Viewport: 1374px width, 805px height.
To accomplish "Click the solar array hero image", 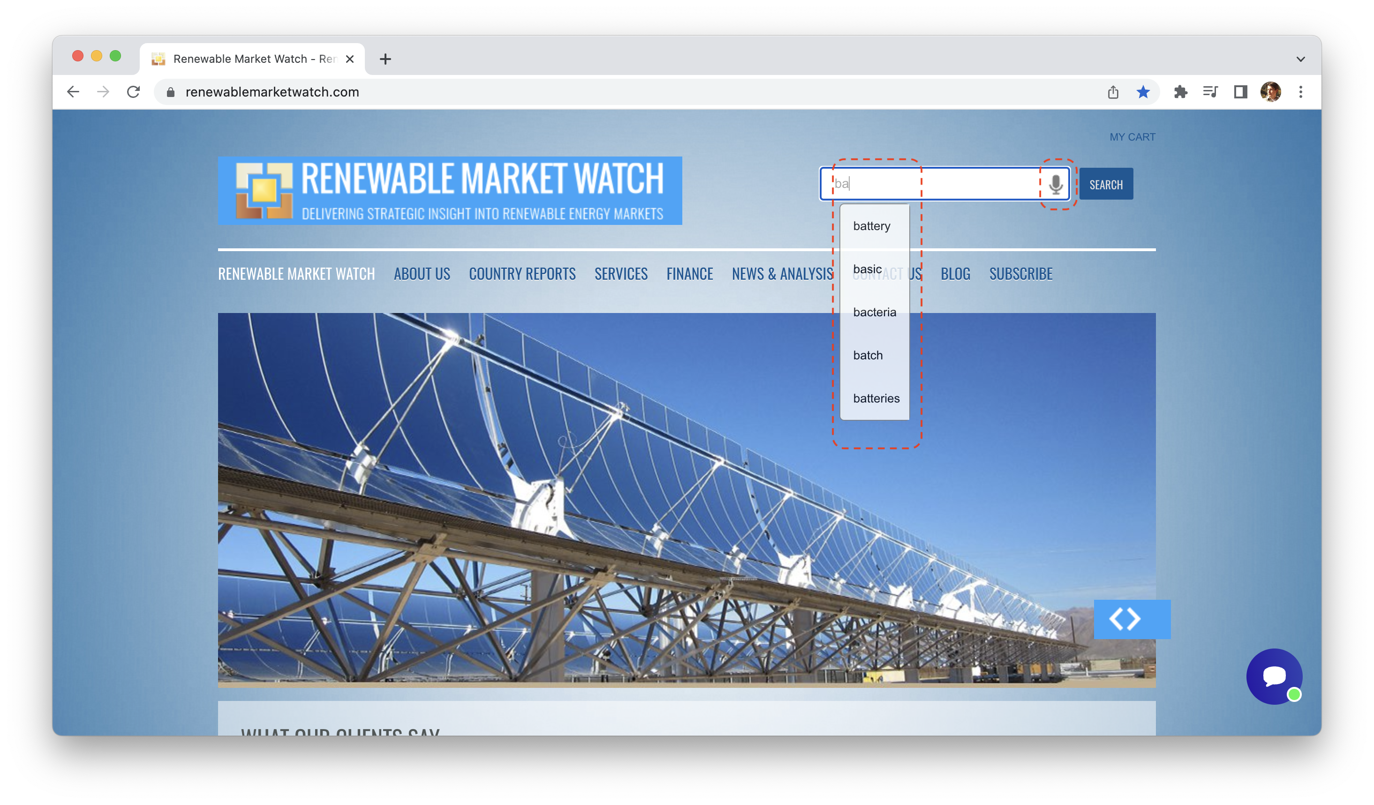I will (x=687, y=499).
